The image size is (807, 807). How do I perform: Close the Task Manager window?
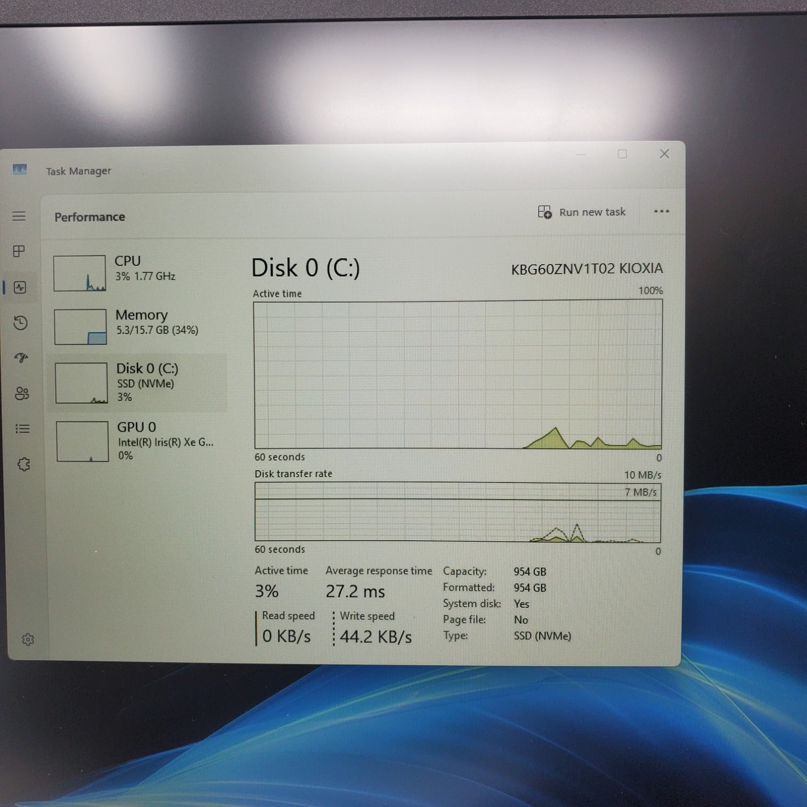[x=664, y=154]
